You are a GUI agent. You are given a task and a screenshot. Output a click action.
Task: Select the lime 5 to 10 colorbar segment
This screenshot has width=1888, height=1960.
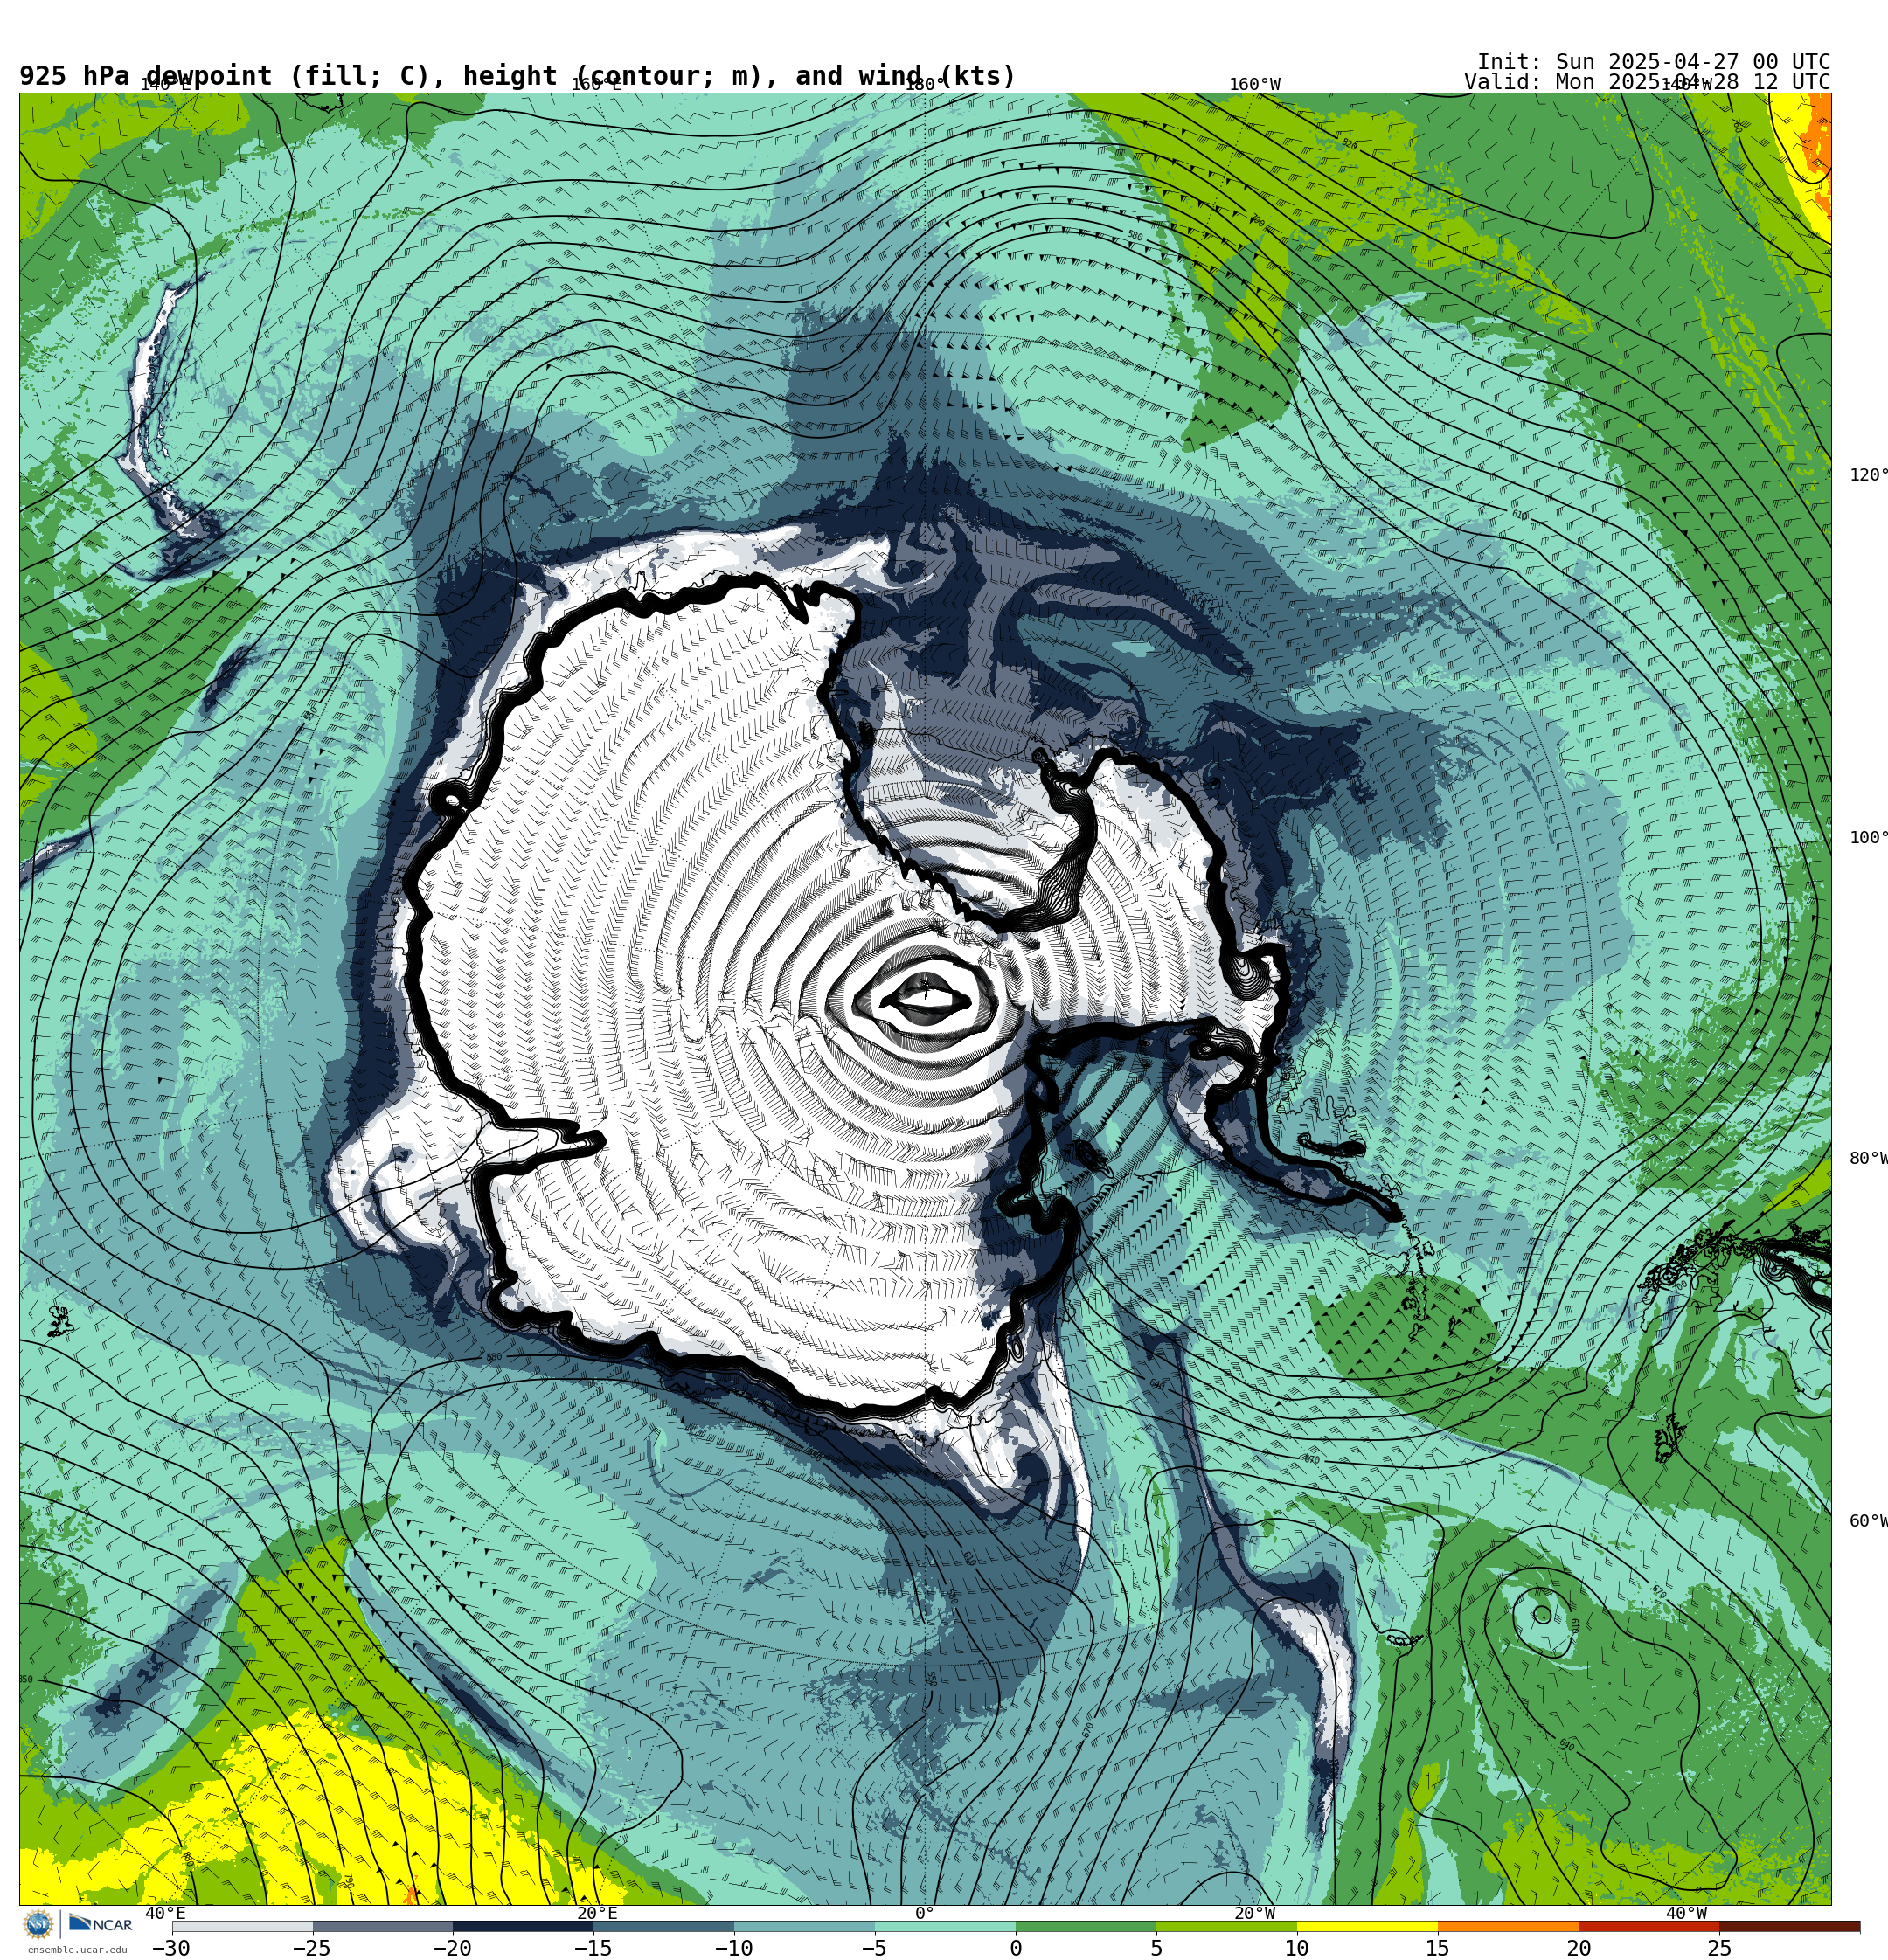[1226, 1926]
